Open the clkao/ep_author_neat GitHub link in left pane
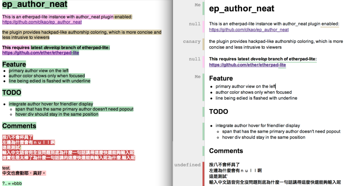 (x=42, y=22)
